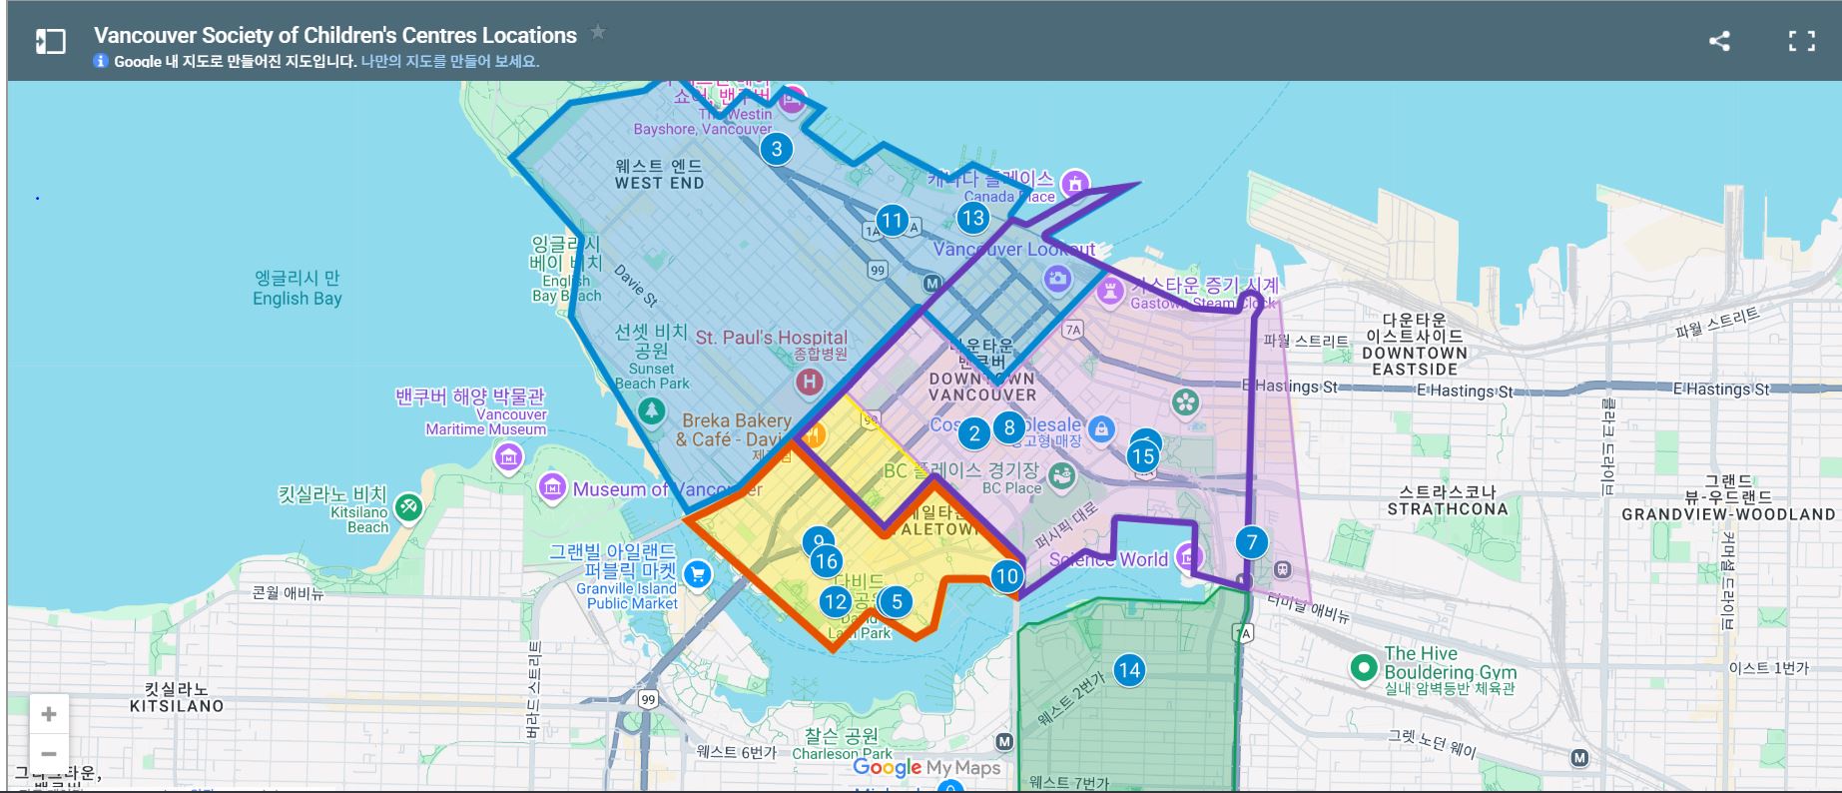Select location marker number 11
Screen dimensions: 1842x793
pyautogui.click(x=892, y=221)
